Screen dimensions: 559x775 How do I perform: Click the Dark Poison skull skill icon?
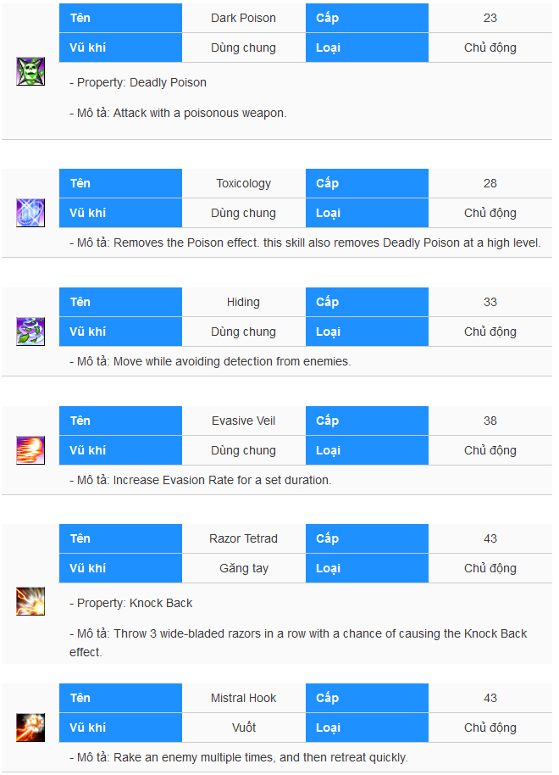click(x=30, y=71)
